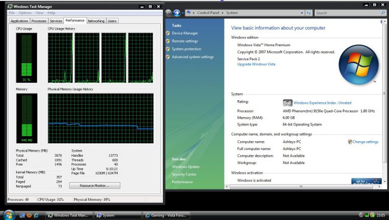Click the vertical scrollbar down arrow
The height and width of the screenshot is (220, 389).
coord(384,182)
